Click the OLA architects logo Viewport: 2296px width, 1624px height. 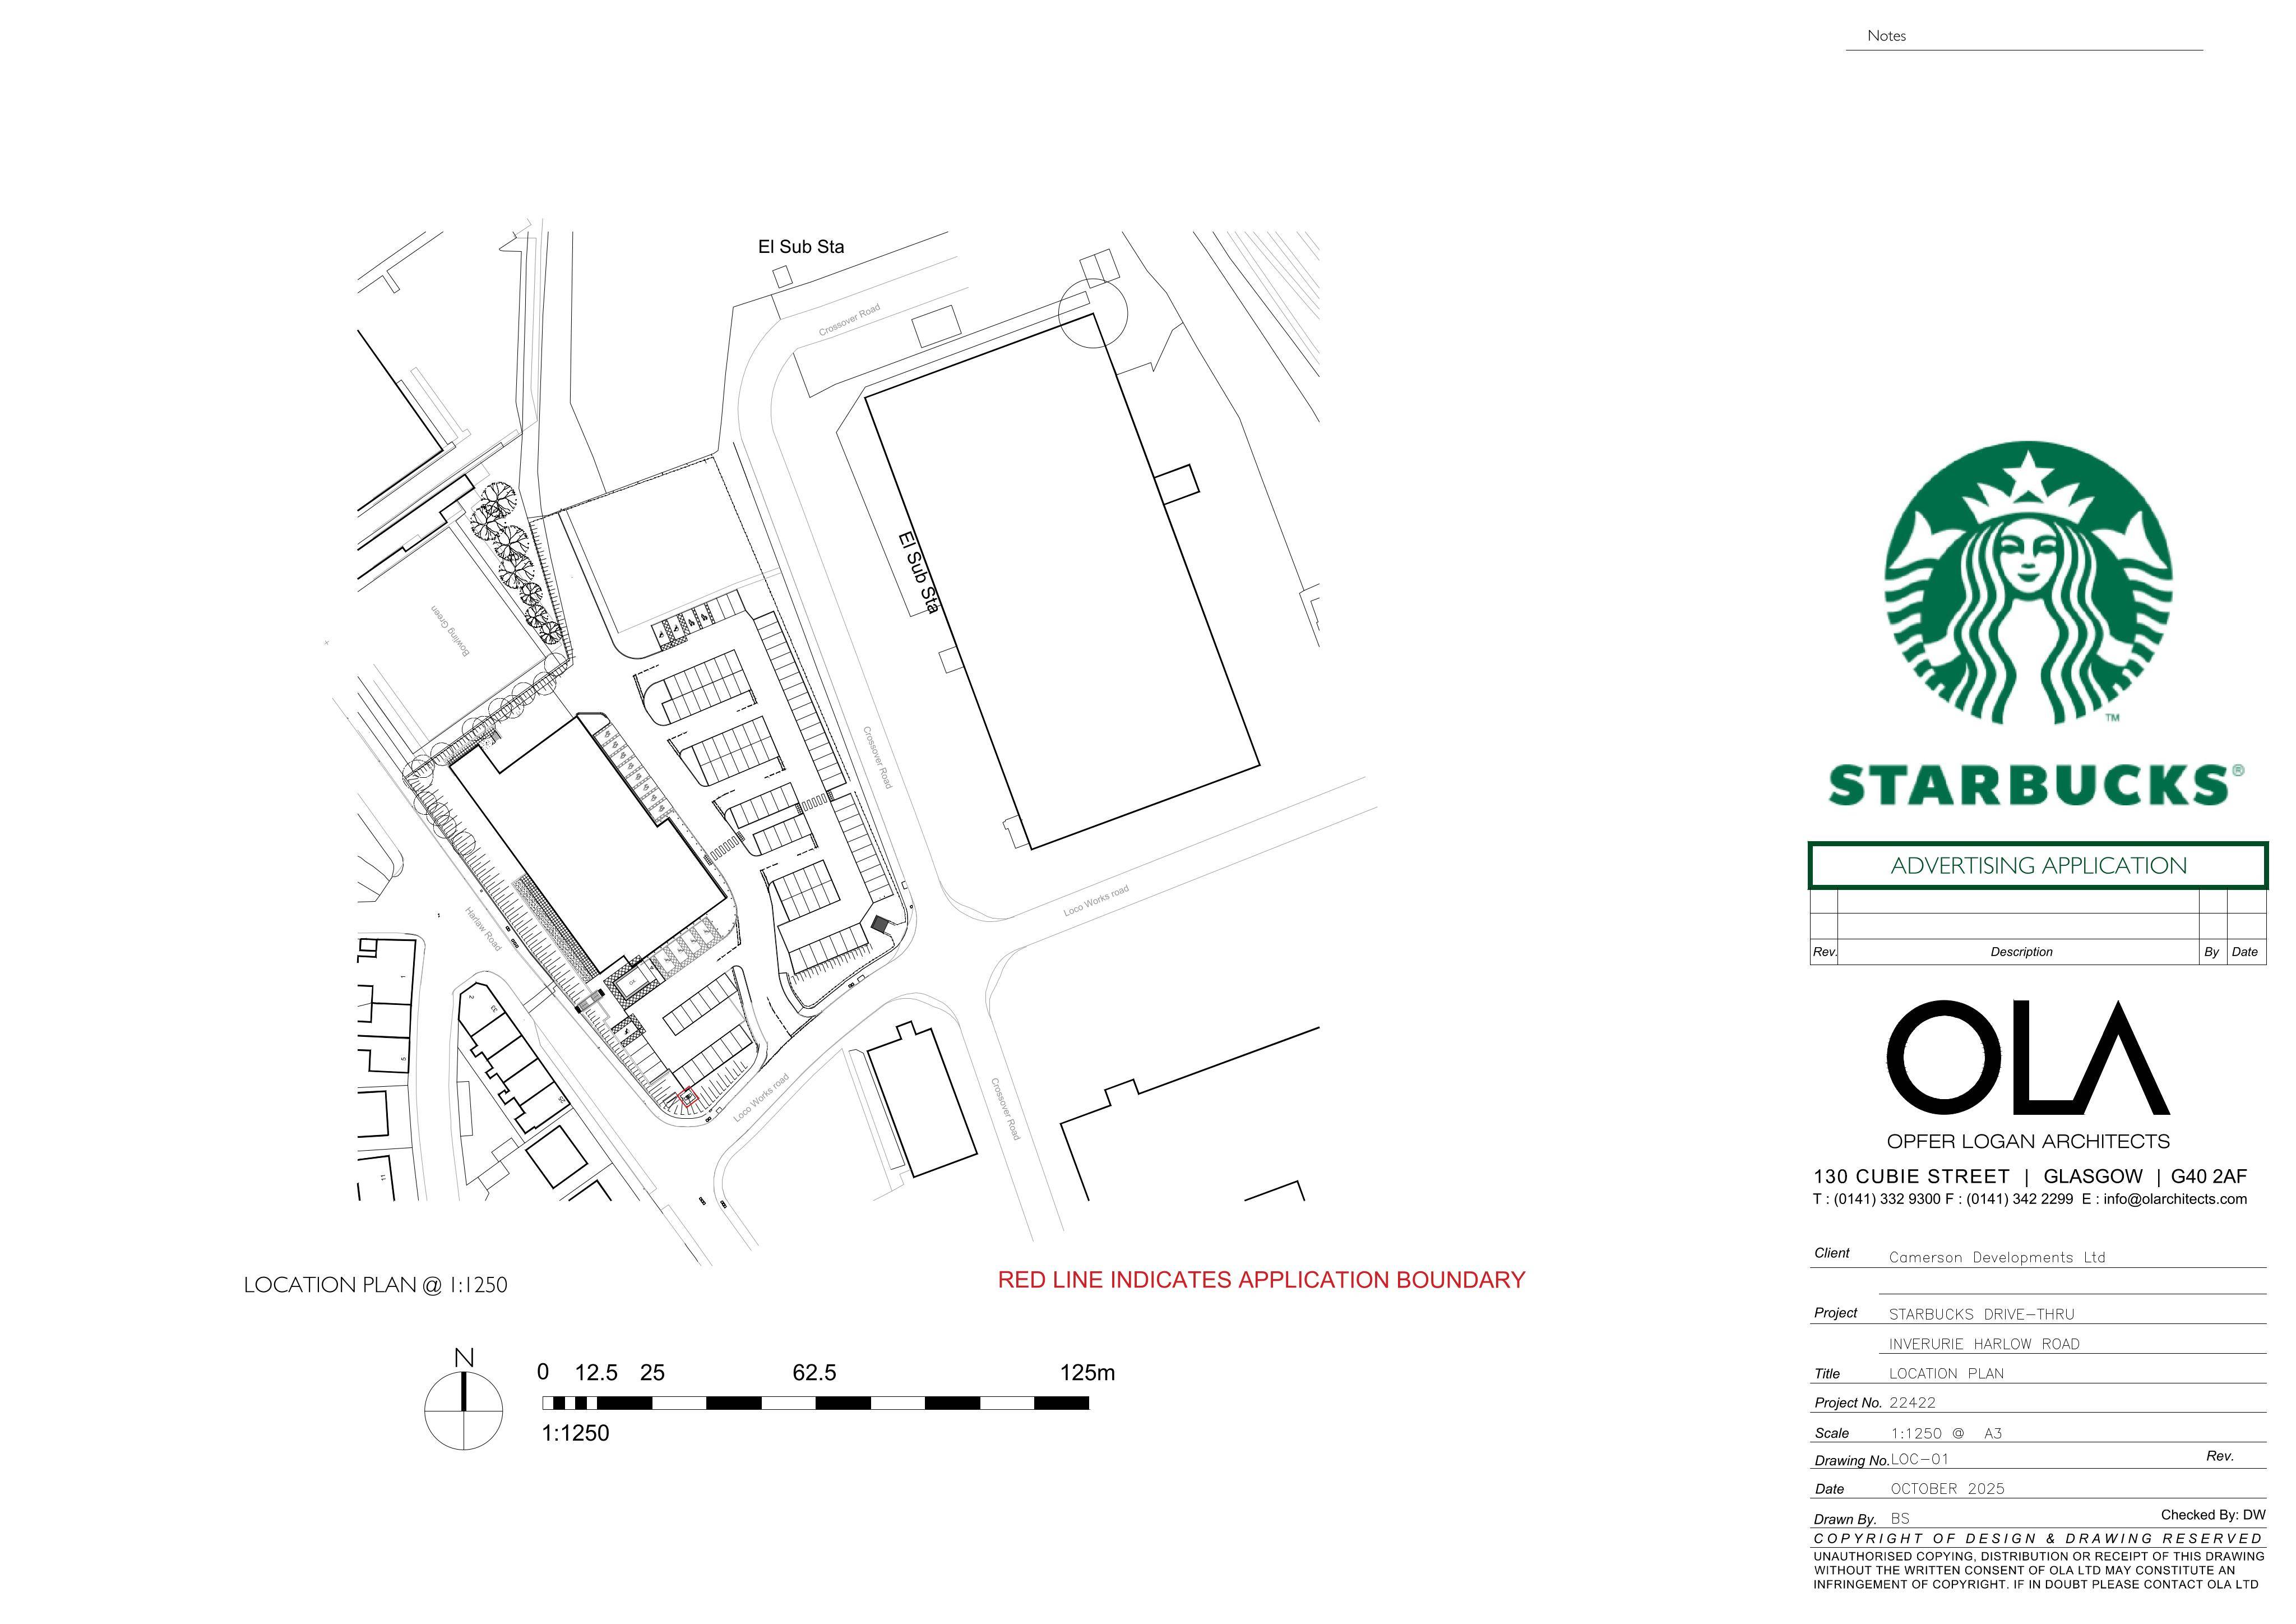pos(2027,1058)
